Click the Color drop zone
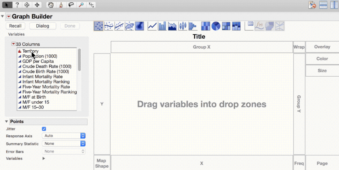This screenshot has width=339, height=170. 322,59
